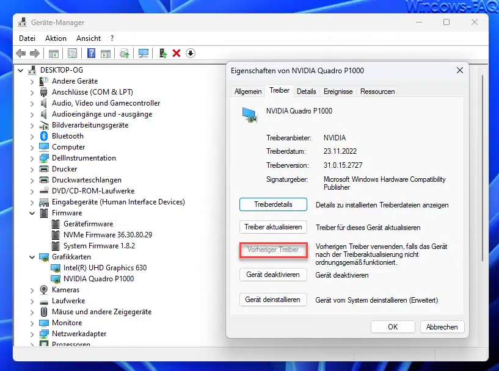Image resolution: width=499 pixels, height=371 pixels.
Task: Click the Gerät deaktivieren button
Action: click(273, 275)
